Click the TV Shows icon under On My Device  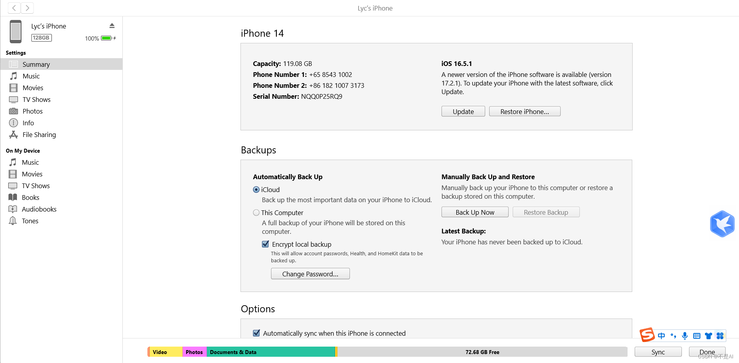[x=13, y=186]
